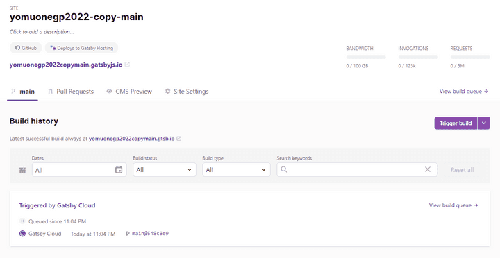500x258 pixels.
Task: Switch to the CMS Preview tab
Action: pyautogui.click(x=129, y=92)
